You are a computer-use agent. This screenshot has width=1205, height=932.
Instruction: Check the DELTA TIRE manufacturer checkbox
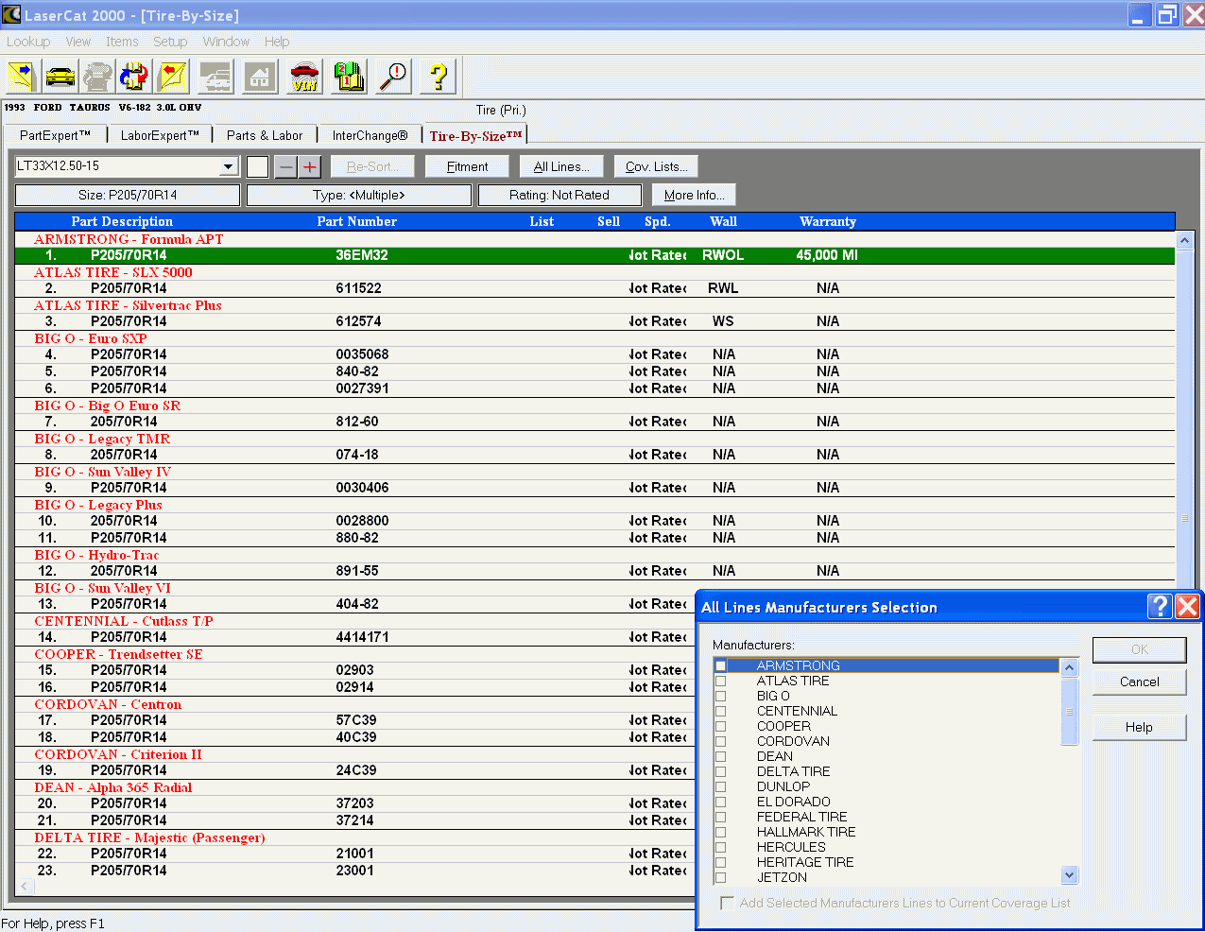coord(721,771)
